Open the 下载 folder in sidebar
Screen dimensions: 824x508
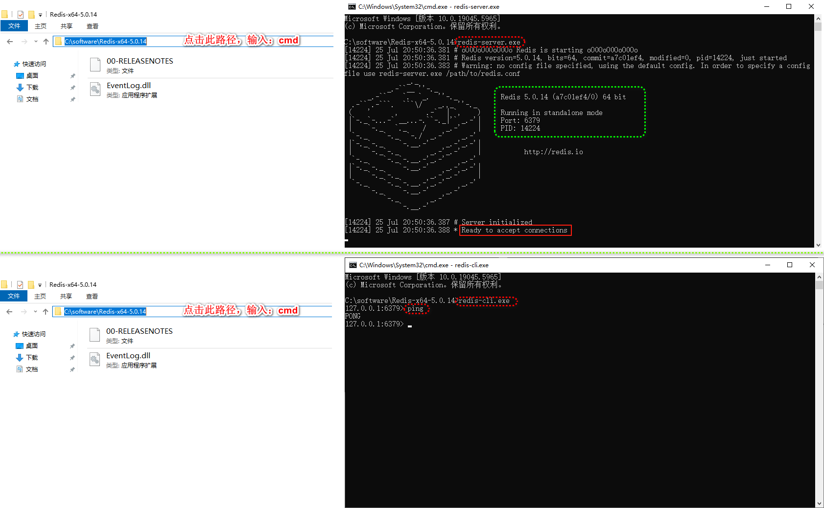coord(32,87)
